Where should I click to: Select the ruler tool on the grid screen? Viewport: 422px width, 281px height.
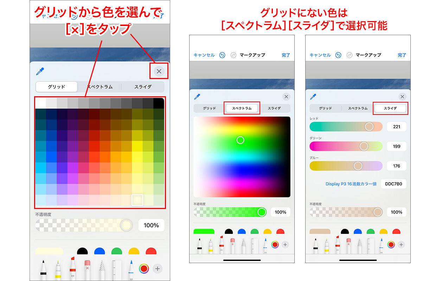coord(117,269)
